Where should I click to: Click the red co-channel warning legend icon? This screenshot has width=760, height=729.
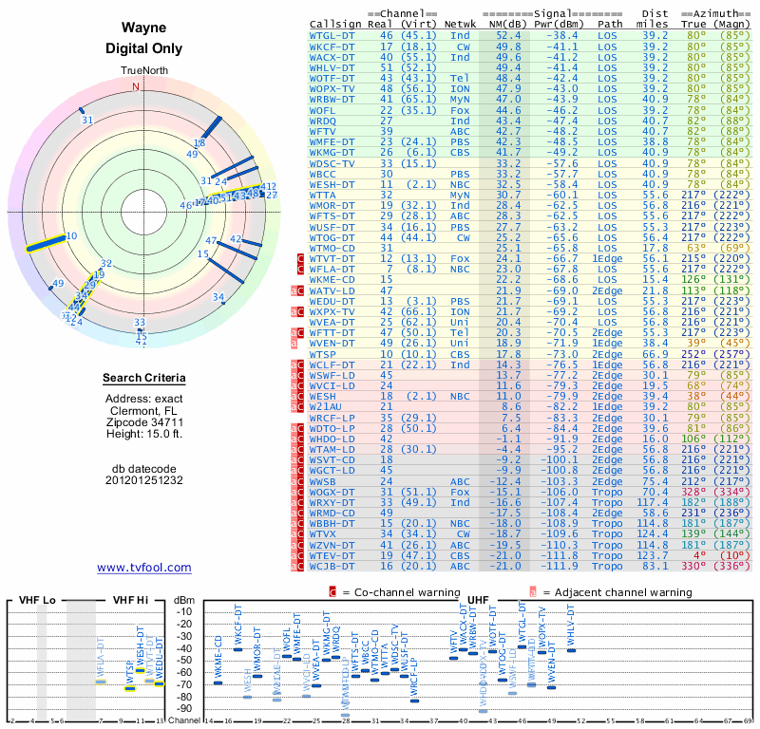click(x=332, y=592)
